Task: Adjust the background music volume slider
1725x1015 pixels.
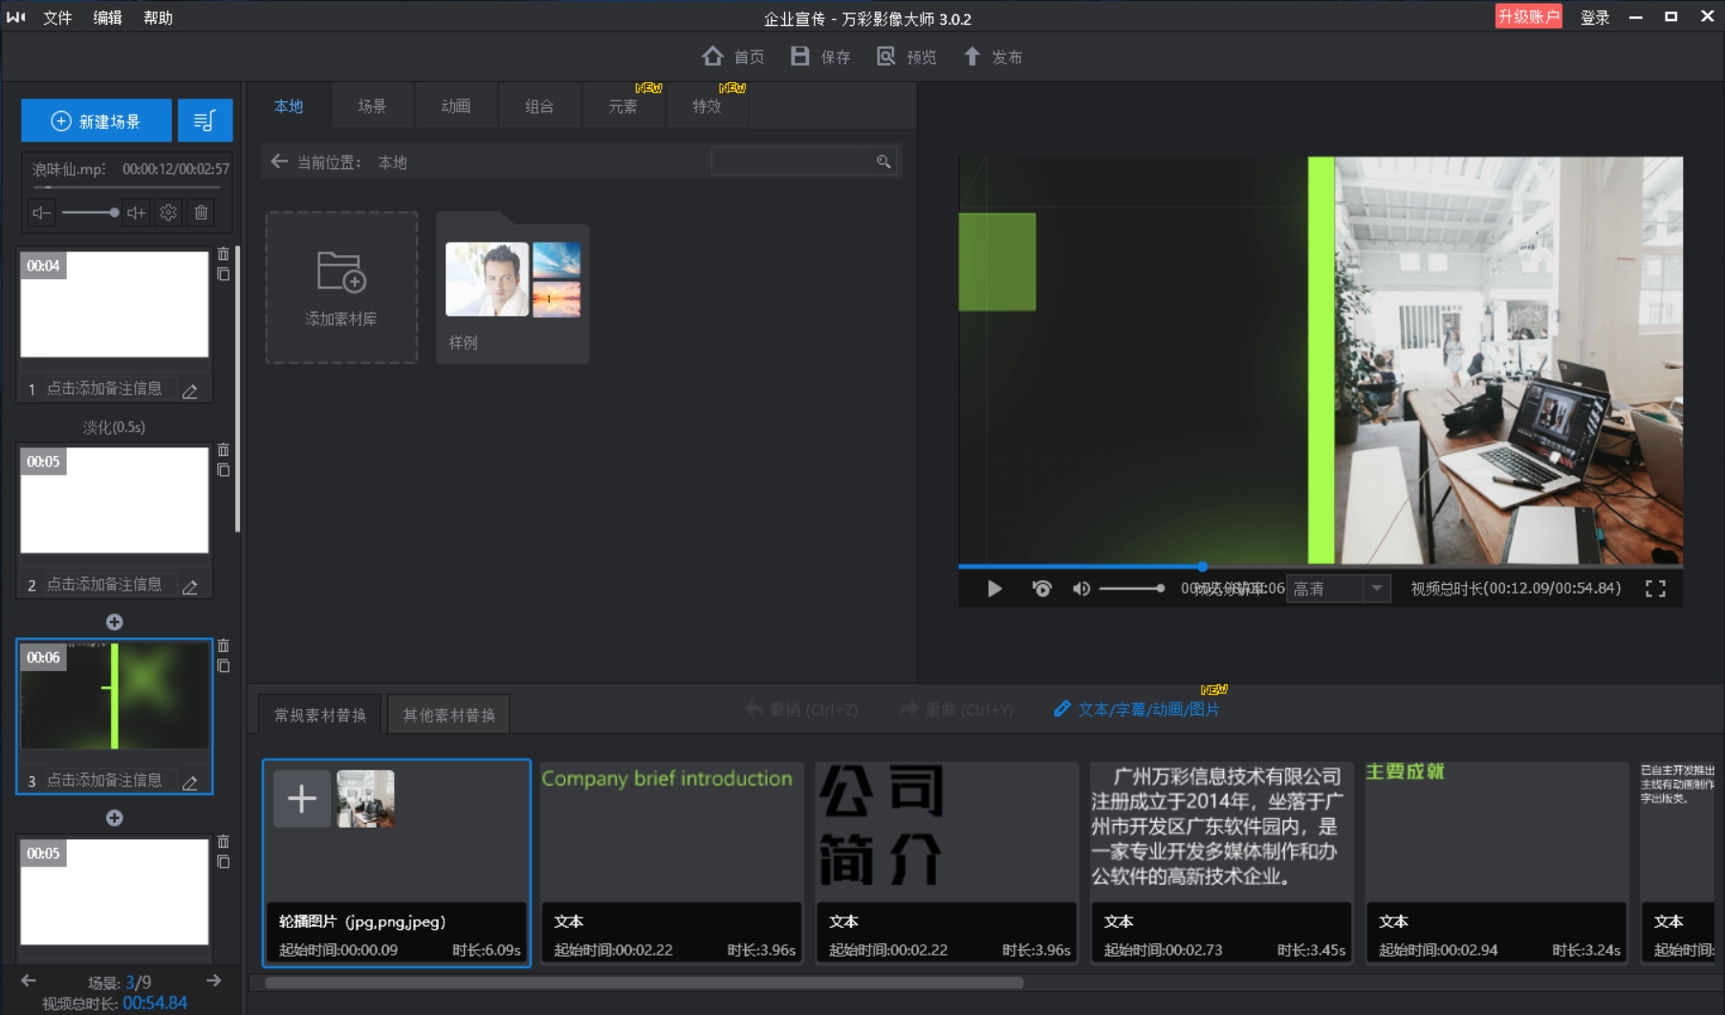Action: 90,212
